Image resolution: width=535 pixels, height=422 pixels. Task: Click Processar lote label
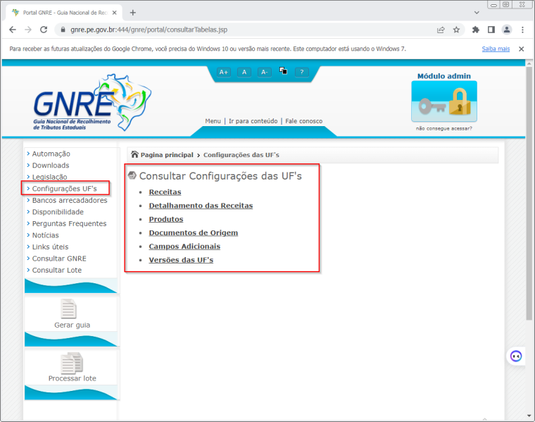pyautogui.click(x=72, y=378)
